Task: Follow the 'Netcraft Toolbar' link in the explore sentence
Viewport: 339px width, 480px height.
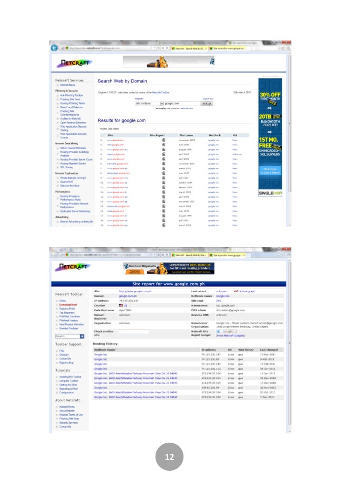Action: [x=161, y=92]
